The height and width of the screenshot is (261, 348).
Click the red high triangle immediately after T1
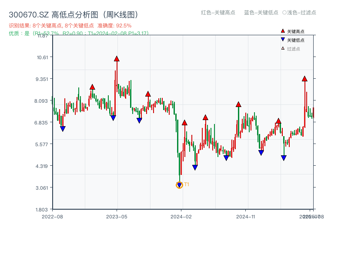[x=184, y=123]
